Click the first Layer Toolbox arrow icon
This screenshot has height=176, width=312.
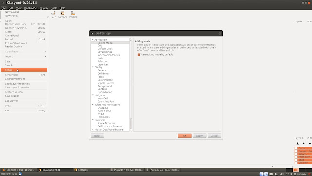point(298,143)
